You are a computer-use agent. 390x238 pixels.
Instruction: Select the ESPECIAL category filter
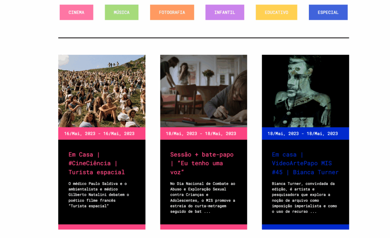pos(328,12)
